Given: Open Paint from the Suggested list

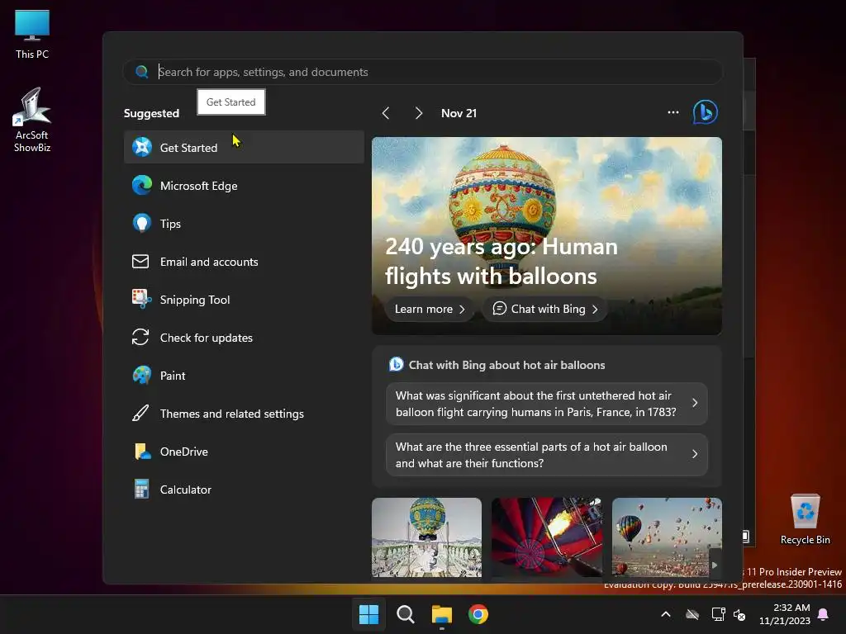Looking at the screenshot, I should tap(244, 376).
